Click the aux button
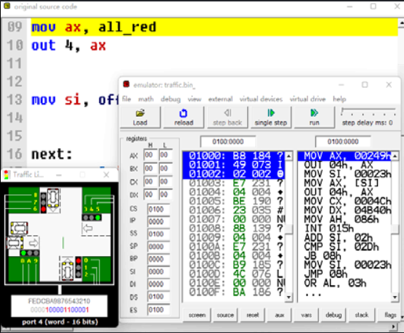Image resolution: width=404 pixels, height=333 pixels. point(280,316)
